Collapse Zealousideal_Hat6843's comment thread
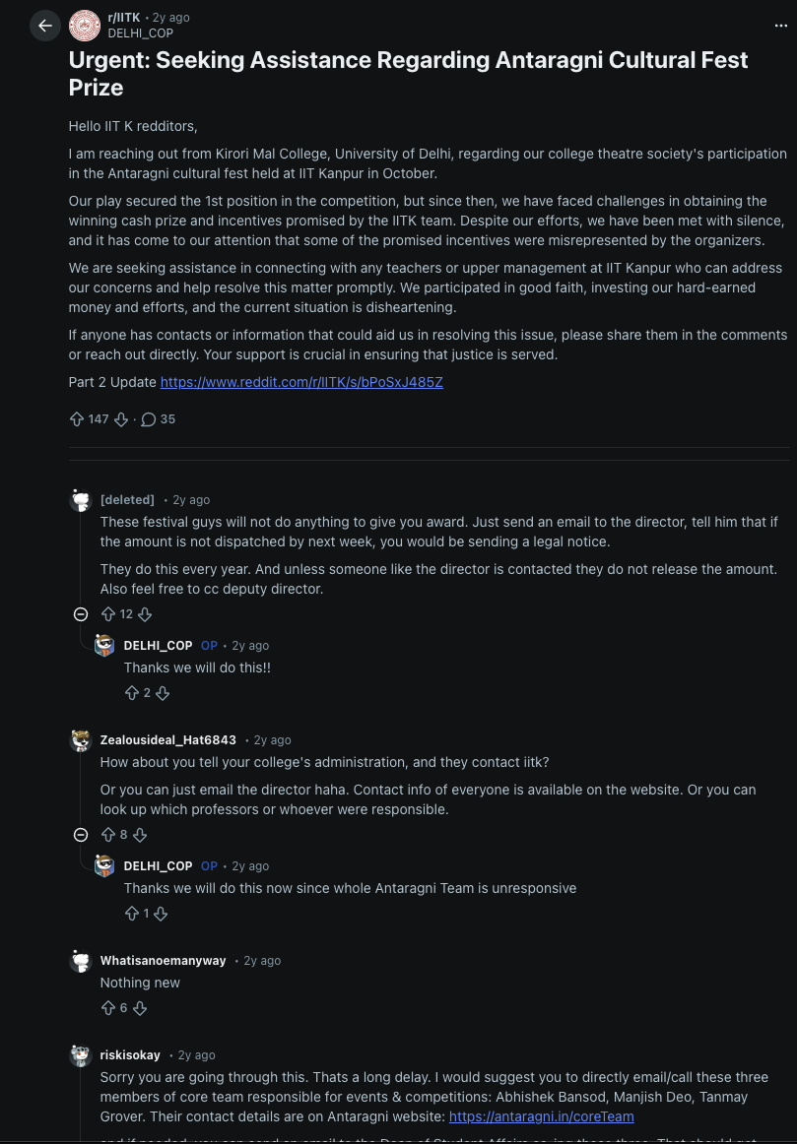 (x=81, y=835)
